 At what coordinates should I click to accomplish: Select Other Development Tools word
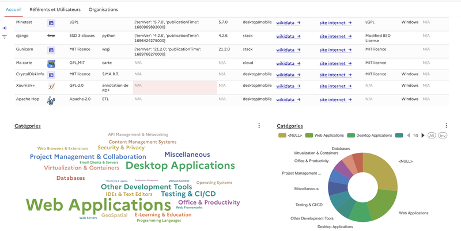[146, 187]
